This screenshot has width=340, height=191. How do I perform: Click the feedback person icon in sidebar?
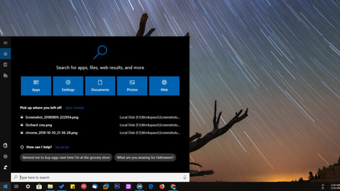point(5,167)
